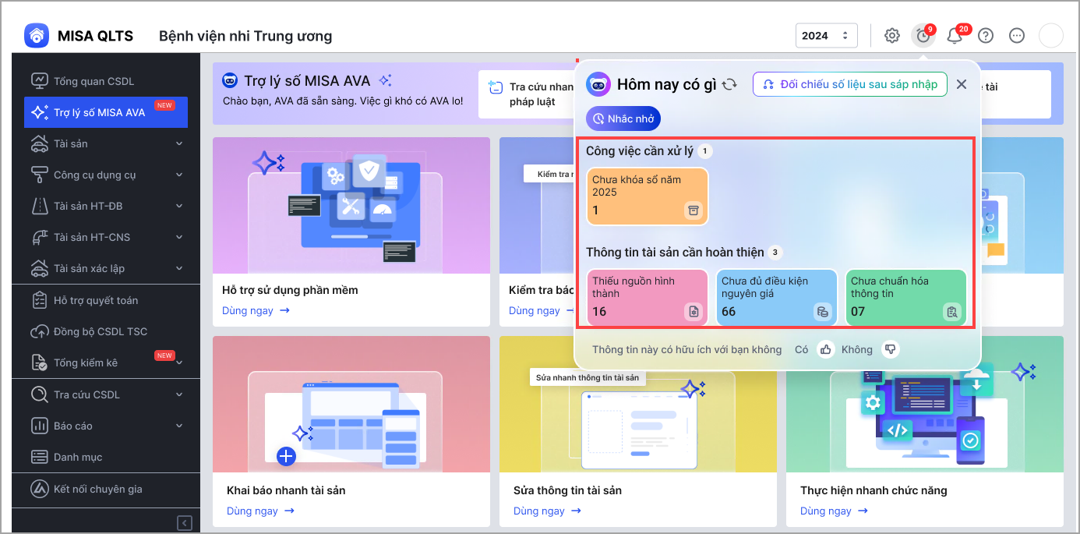Image resolution: width=1080 pixels, height=534 pixels.
Task: Click the help question mark icon
Action: tap(986, 36)
